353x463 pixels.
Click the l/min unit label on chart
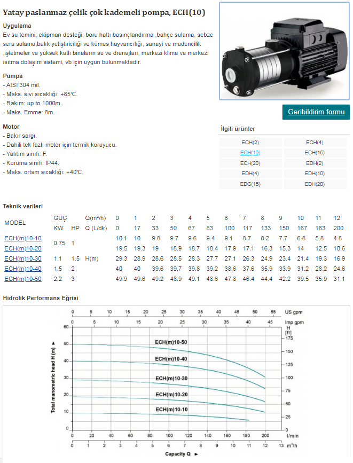pyautogui.click(x=293, y=436)
